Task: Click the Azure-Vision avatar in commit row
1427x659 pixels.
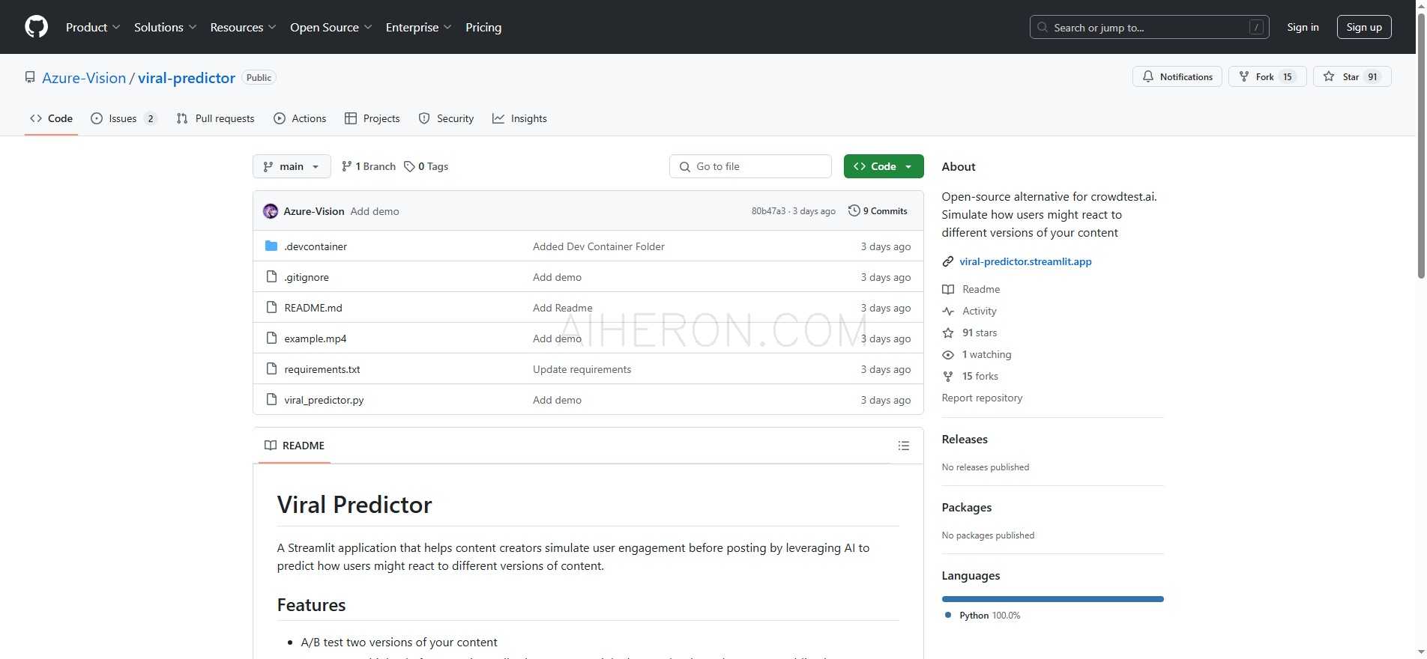Action: tap(271, 211)
